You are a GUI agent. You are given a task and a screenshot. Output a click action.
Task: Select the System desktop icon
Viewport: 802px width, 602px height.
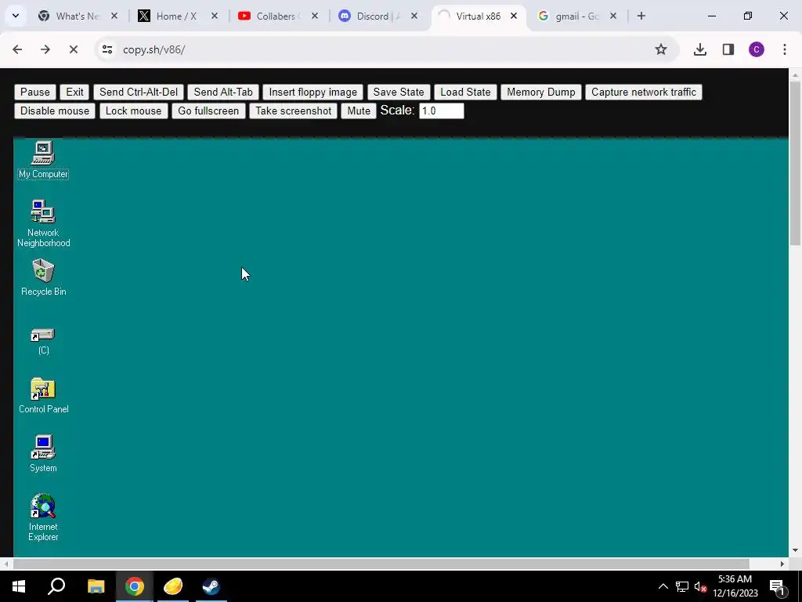[44, 454]
